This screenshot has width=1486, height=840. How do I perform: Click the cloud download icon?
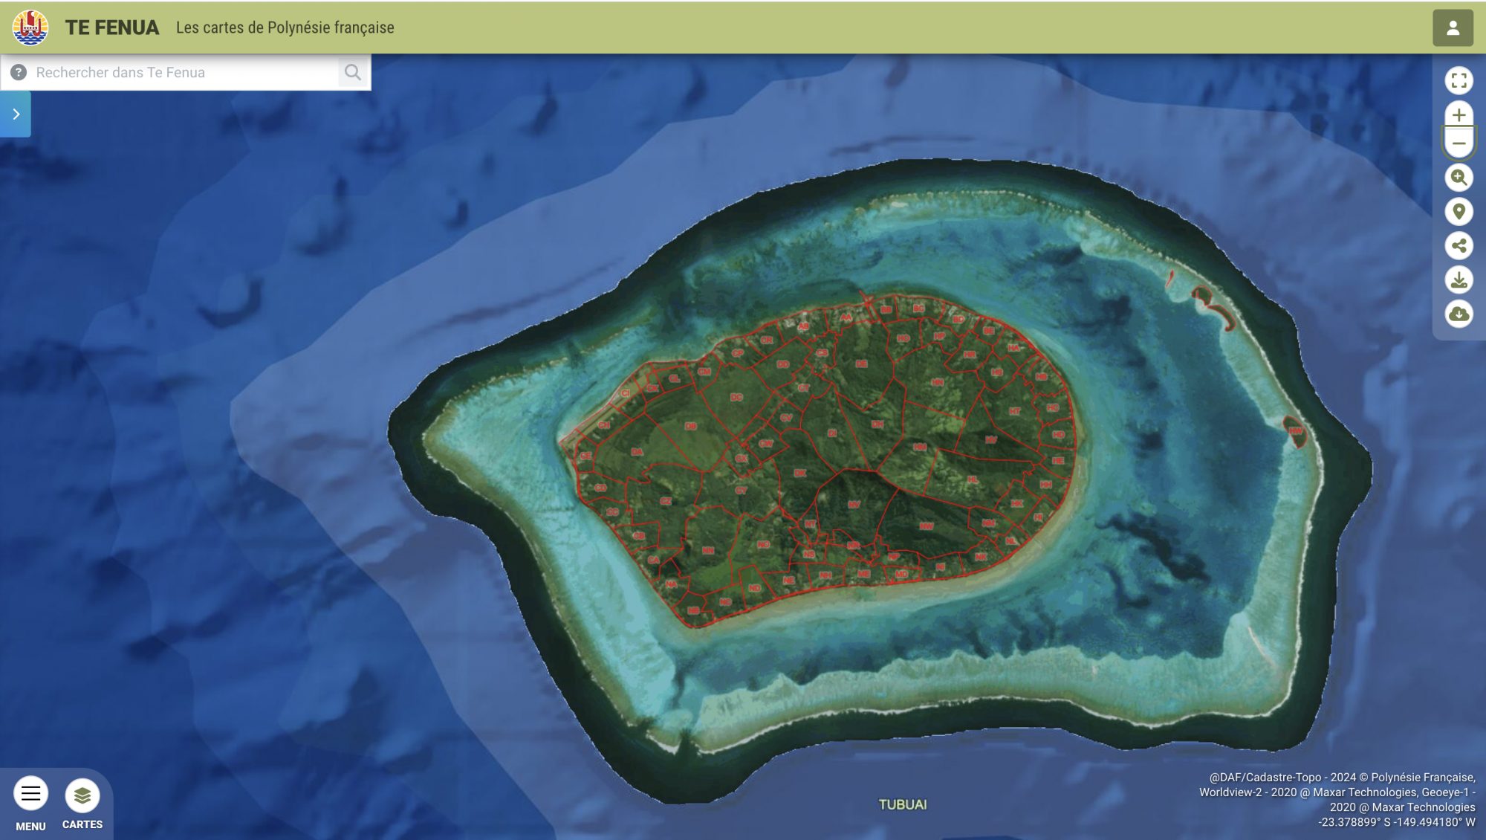pos(1459,314)
